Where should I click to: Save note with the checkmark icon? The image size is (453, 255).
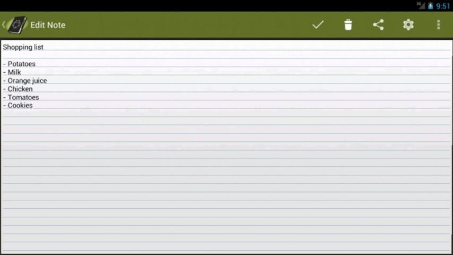tap(318, 25)
